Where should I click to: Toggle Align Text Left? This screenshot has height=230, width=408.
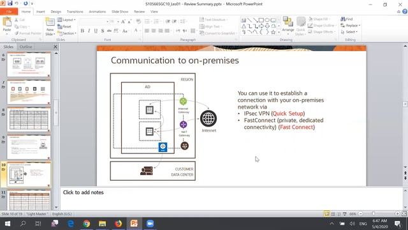click(x=147, y=31)
